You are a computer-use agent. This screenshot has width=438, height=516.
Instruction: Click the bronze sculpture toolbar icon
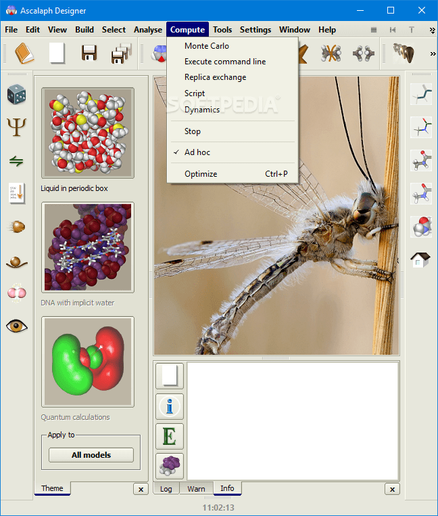pyautogui.click(x=404, y=53)
